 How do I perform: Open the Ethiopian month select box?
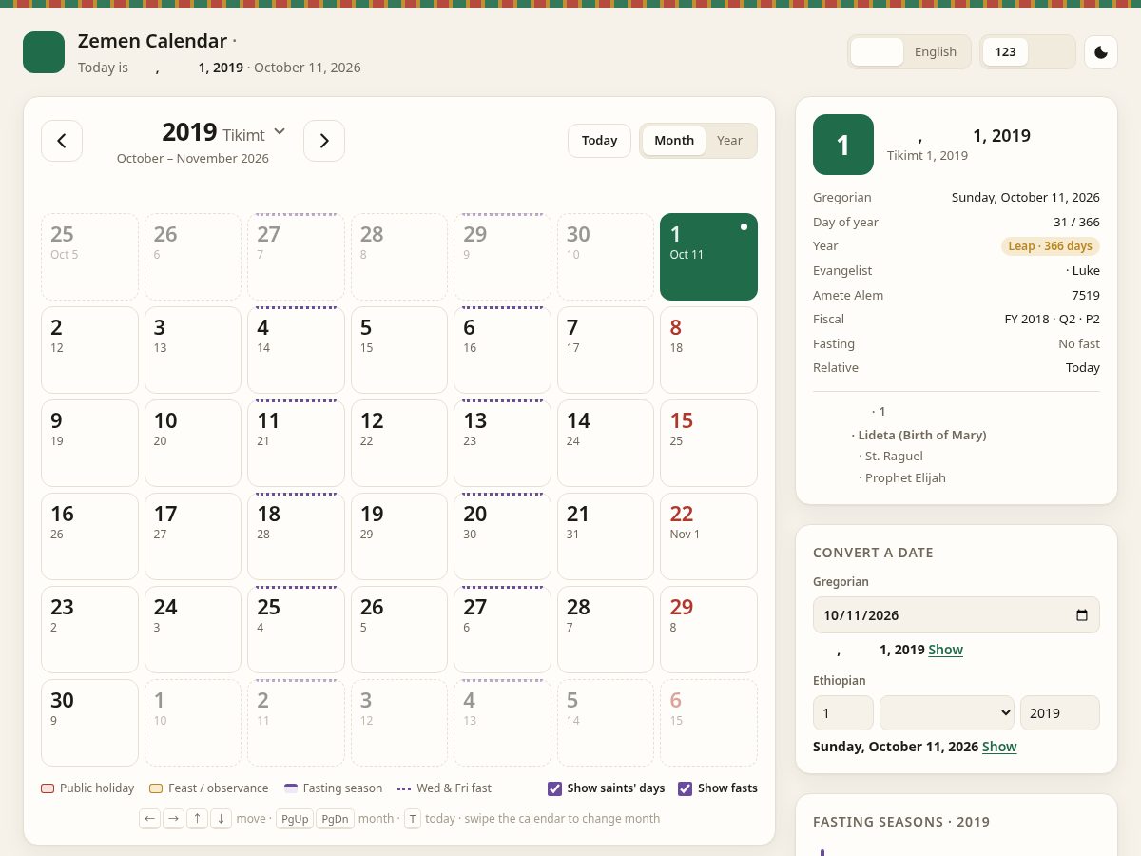point(947,713)
